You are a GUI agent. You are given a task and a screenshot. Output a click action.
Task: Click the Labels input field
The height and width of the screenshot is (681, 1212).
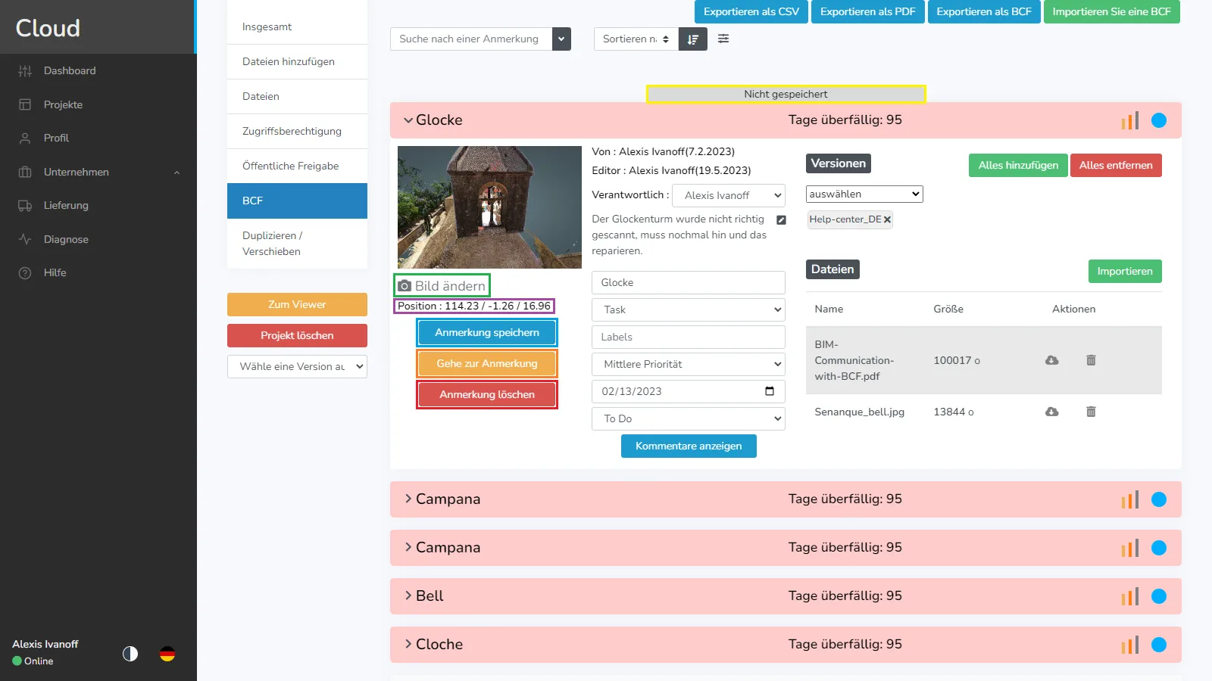pyautogui.click(x=689, y=337)
